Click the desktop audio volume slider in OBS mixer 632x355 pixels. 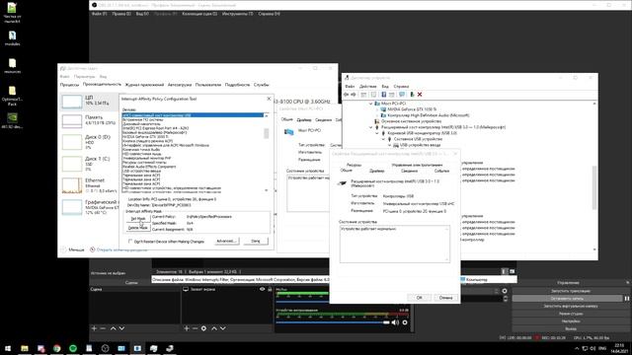pyautogui.click(x=333, y=322)
